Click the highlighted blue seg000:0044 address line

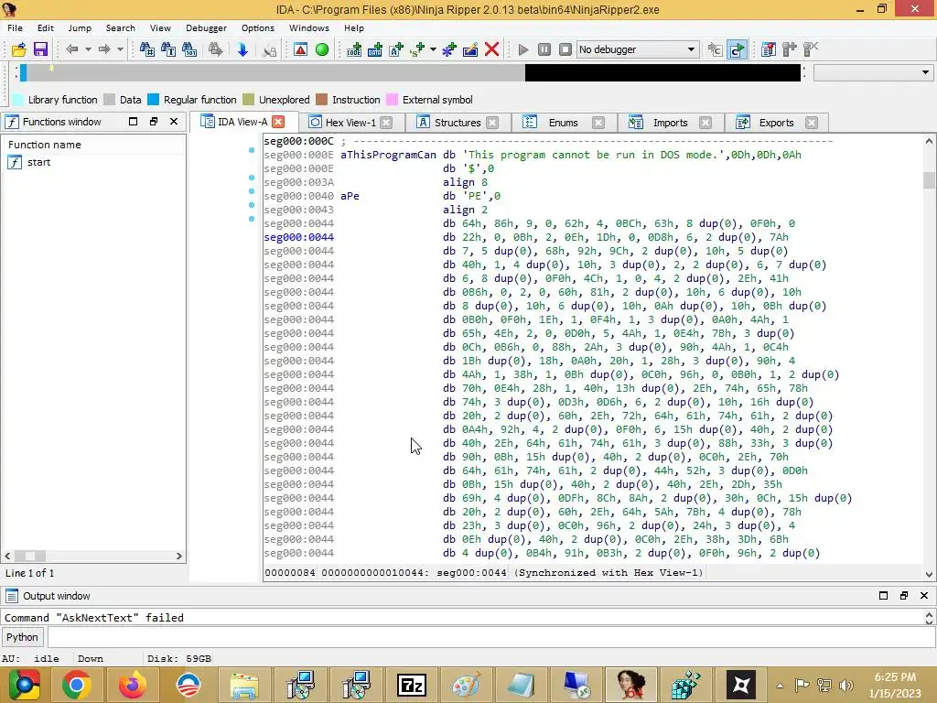click(299, 237)
